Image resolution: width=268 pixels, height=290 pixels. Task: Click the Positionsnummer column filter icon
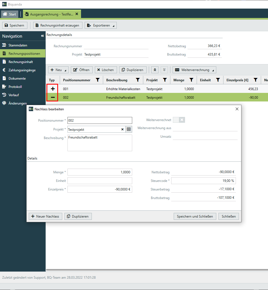coord(97,80)
